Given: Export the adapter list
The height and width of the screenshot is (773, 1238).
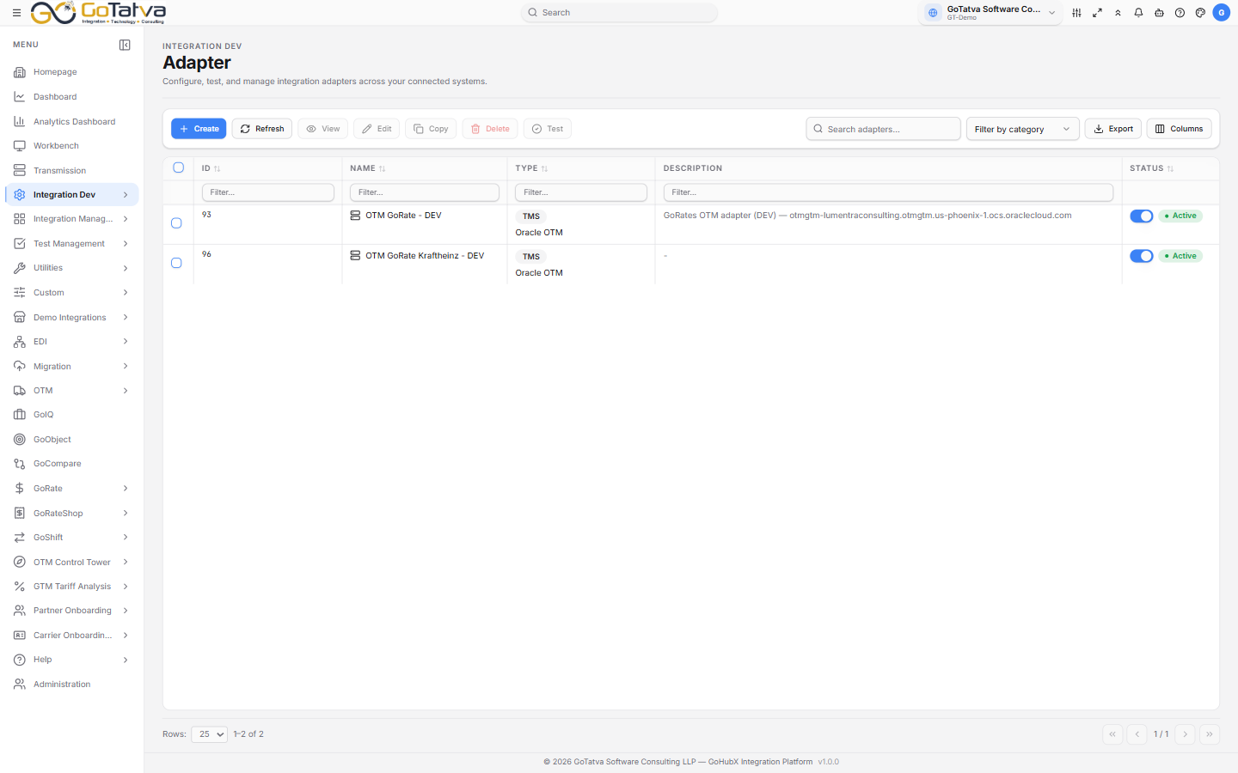Looking at the screenshot, I should coord(1113,129).
